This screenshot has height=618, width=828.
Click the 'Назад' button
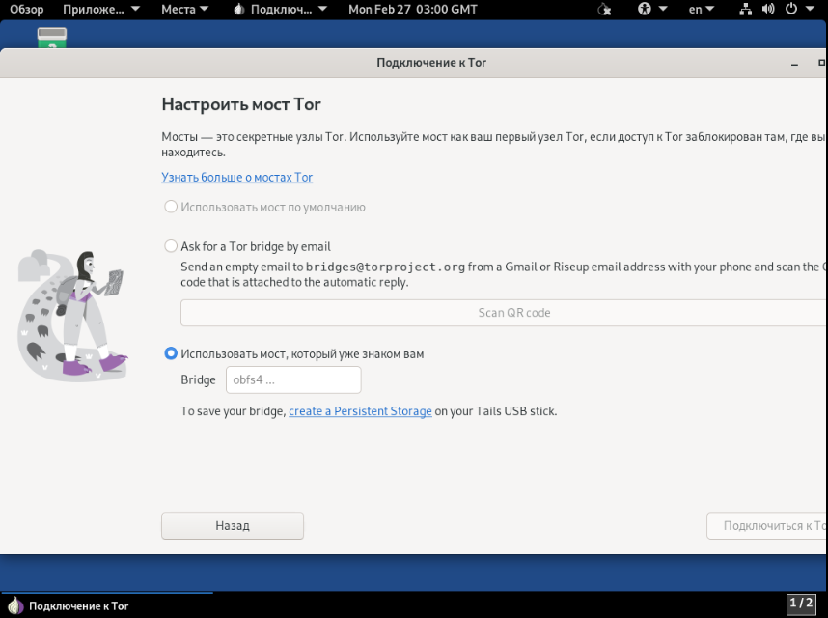pos(233,525)
